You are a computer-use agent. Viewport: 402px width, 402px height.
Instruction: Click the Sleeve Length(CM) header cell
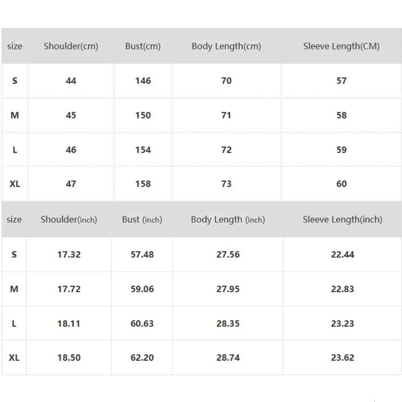(x=341, y=46)
